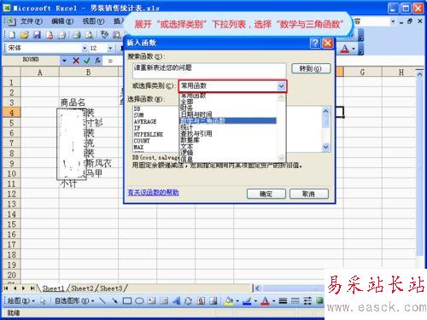Click the red Font Color A swatch
Image resolution: width=427 pixels, height=320 pixels.
266,300
